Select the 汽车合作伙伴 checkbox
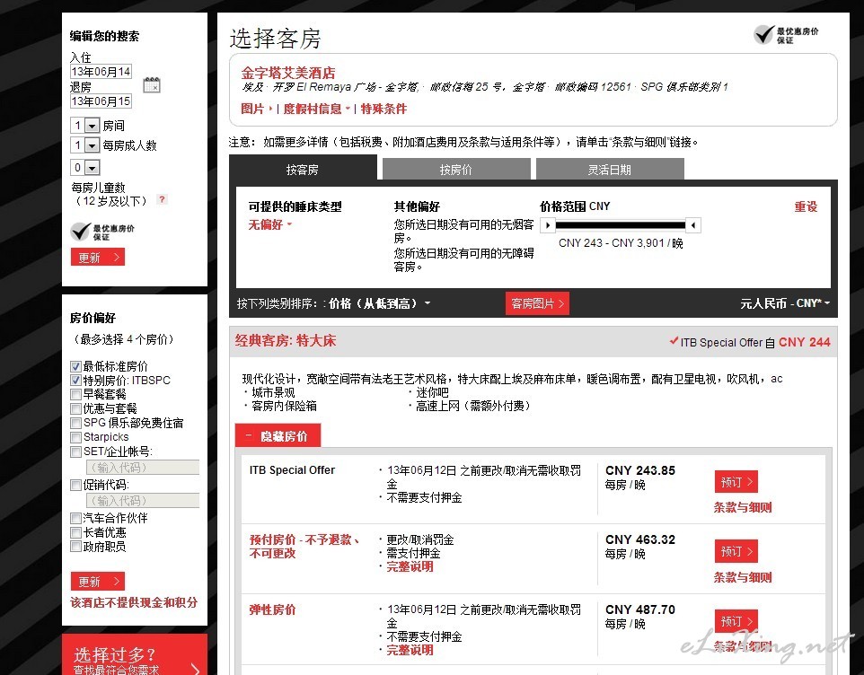864x675 pixels. tap(75, 518)
